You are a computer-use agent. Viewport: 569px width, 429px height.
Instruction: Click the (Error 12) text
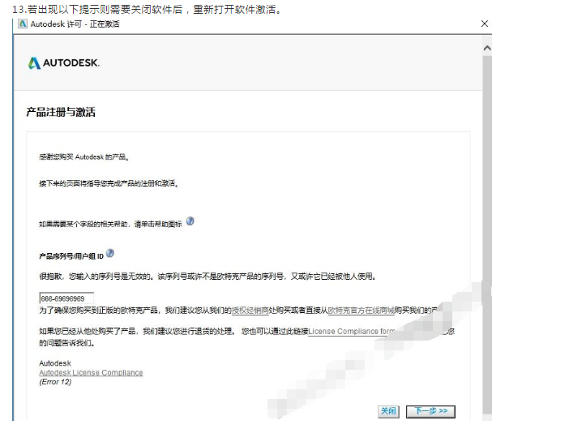[x=55, y=382]
